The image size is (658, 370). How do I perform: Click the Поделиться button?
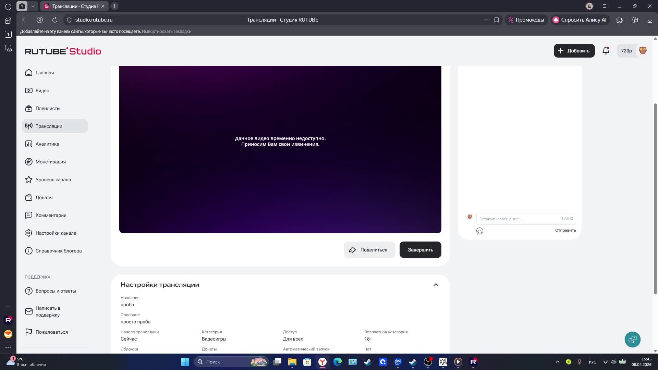[x=369, y=250]
